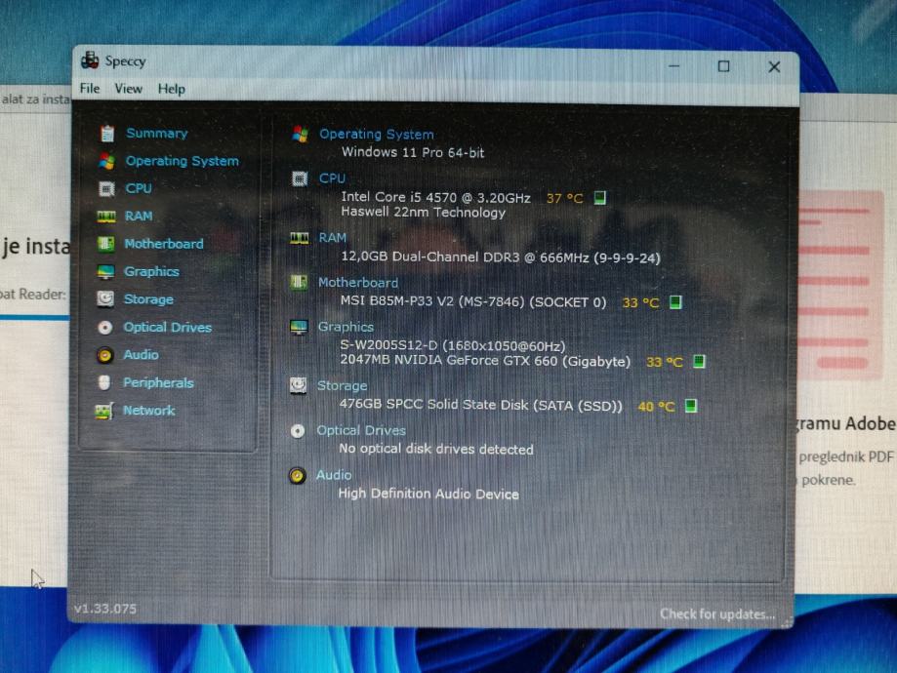Click the Operating System heading link in summary
This screenshot has height=673, width=897.
pos(377,135)
